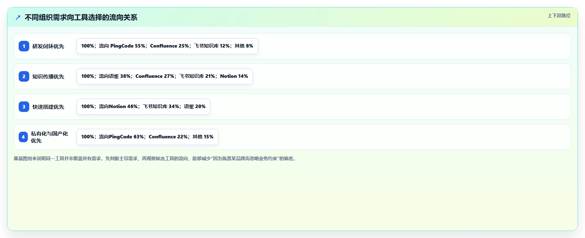Select the 研发闭环优先 row label
Viewport: 585px width, 238px height.
pyautogui.click(x=48, y=46)
